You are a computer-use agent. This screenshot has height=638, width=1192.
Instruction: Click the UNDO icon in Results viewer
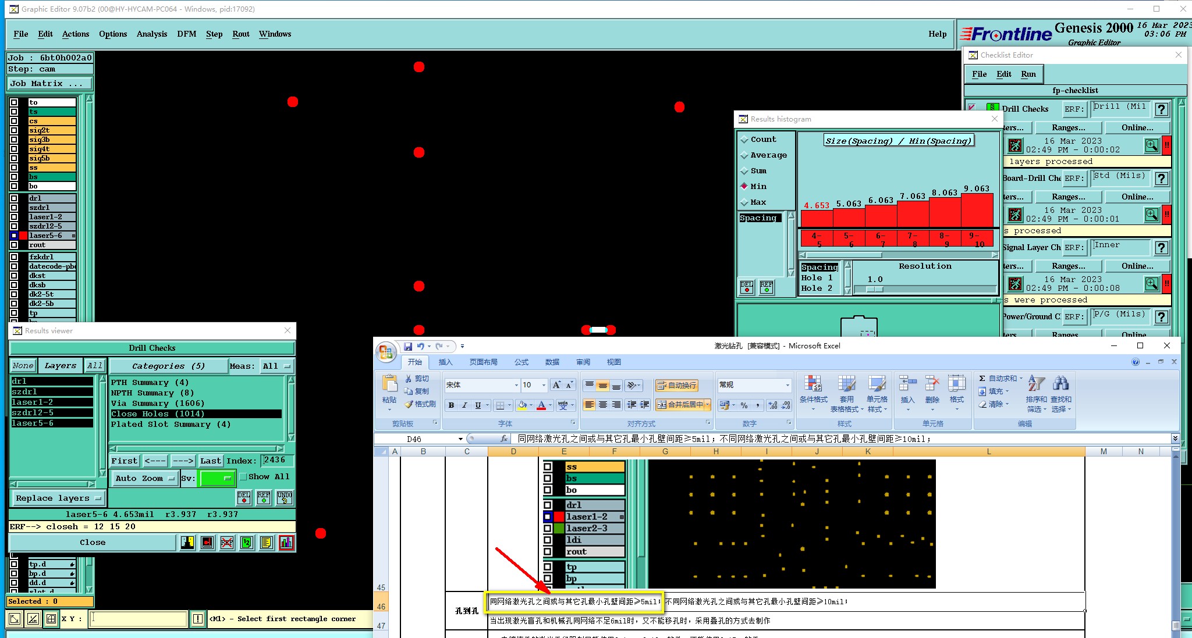coord(284,498)
